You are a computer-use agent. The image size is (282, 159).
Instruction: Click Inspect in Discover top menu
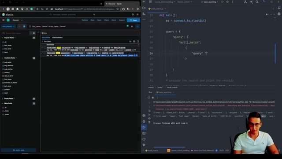point(122,20)
